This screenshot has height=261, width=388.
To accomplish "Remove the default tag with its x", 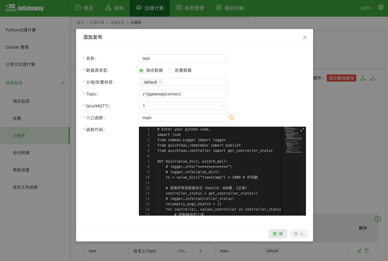I will (x=160, y=82).
